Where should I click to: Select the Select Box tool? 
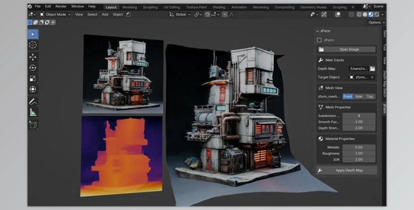(x=33, y=35)
